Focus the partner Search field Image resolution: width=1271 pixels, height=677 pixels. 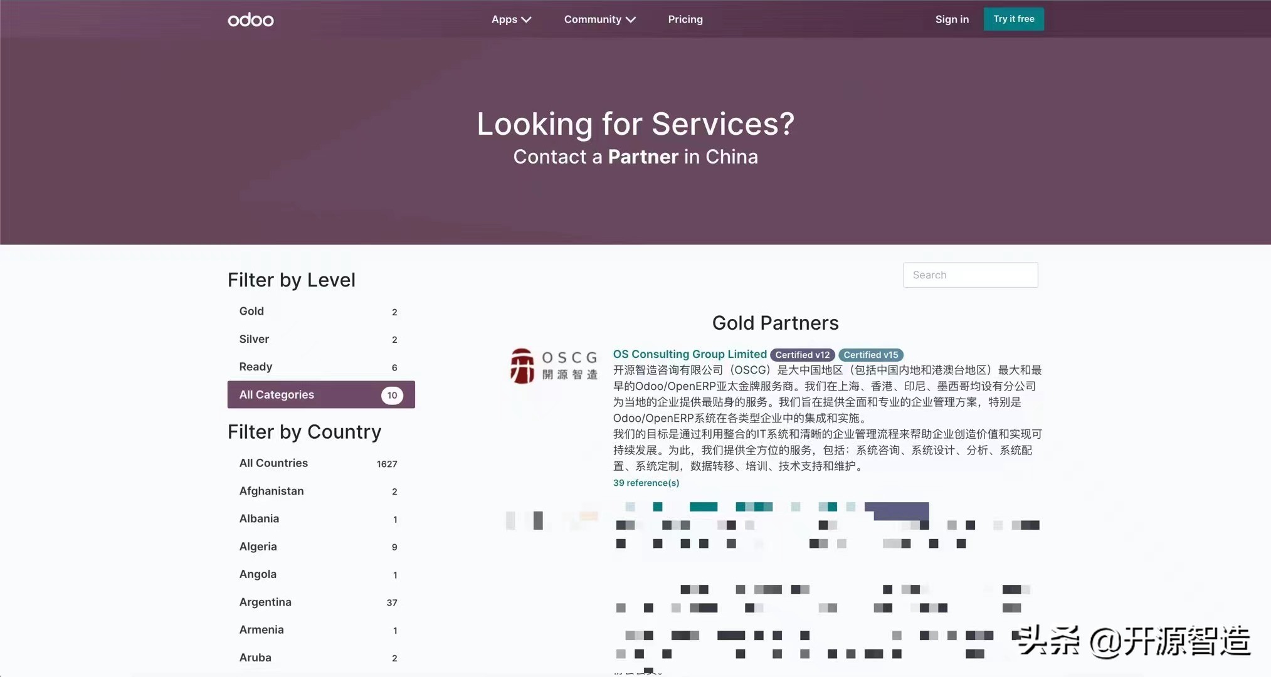pos(970,275)
